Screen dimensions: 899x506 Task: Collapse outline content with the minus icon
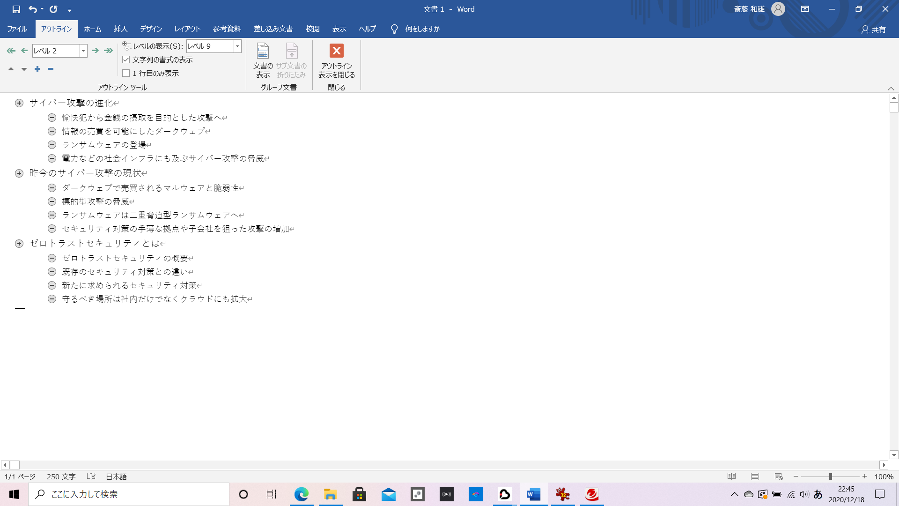point(50,68)
